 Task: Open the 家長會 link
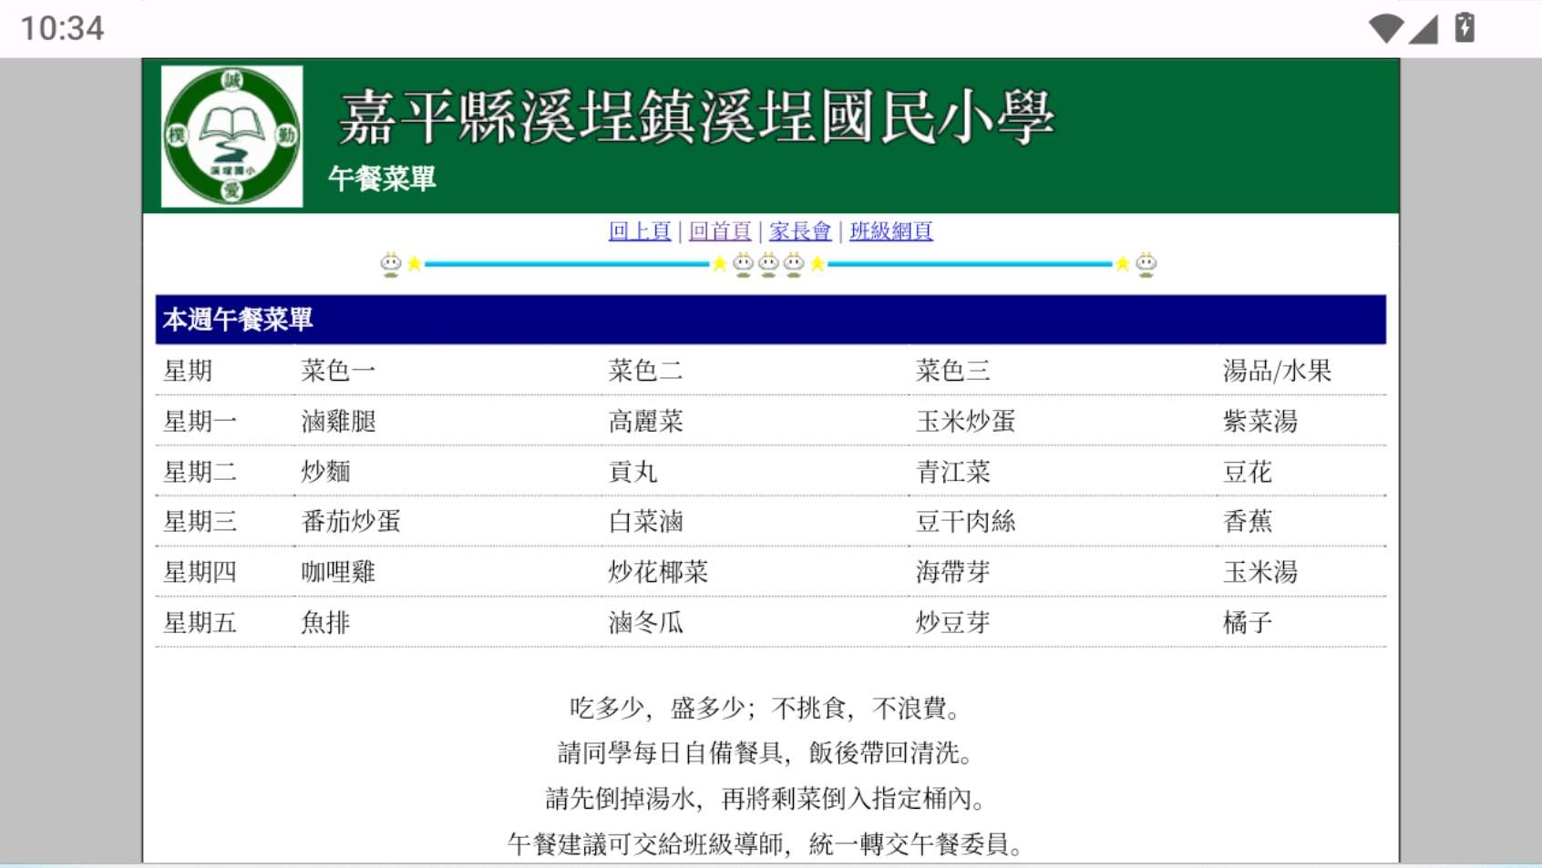pos(800,231)
